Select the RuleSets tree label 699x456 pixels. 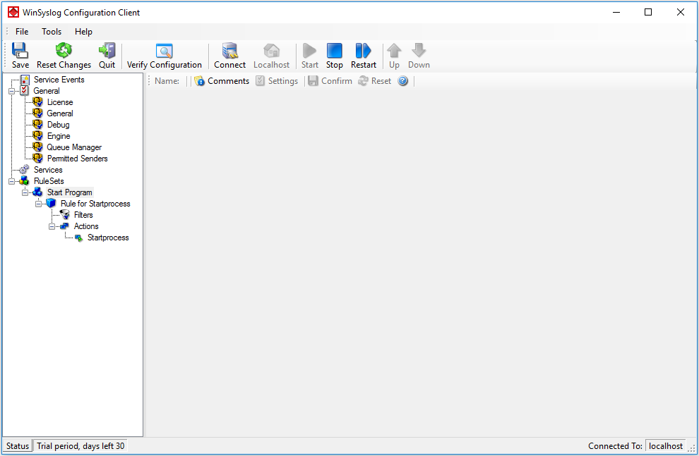coord(49,181)
